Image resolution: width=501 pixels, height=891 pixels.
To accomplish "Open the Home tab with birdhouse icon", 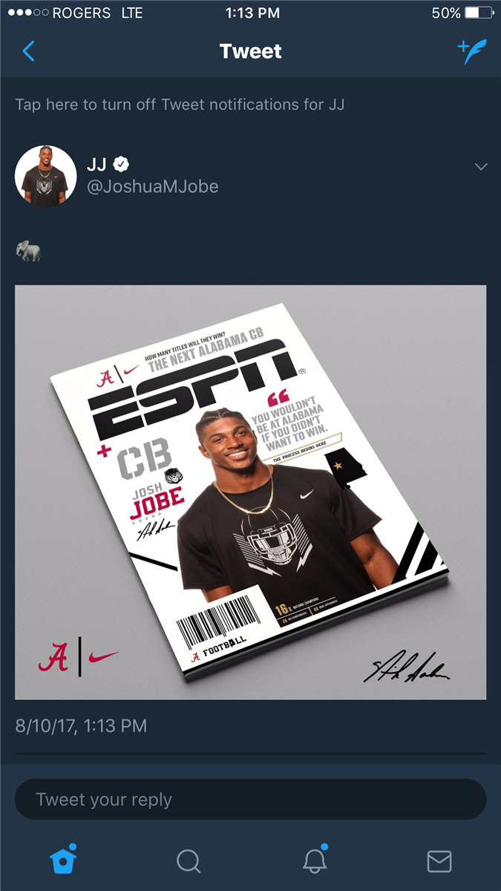I will [x=63, y=859].
